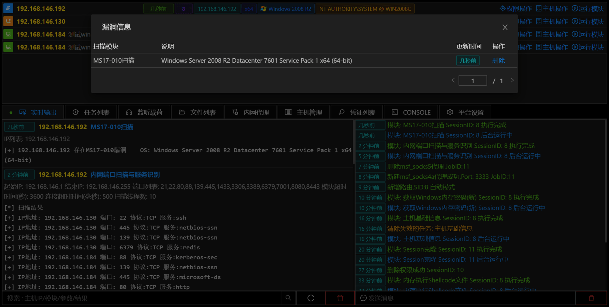Click the refresh output icon

311,298
